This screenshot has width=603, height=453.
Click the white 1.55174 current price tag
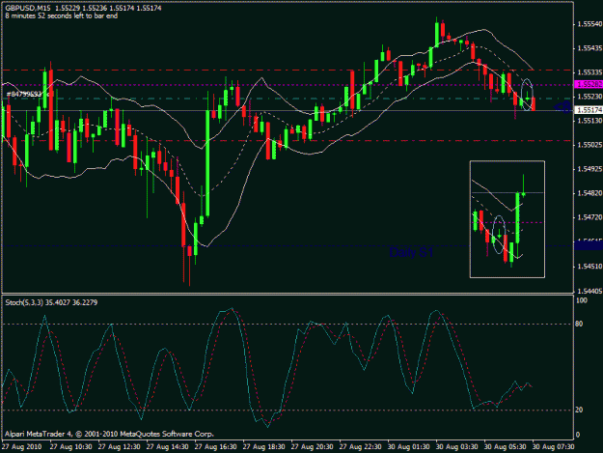point(588,110)
